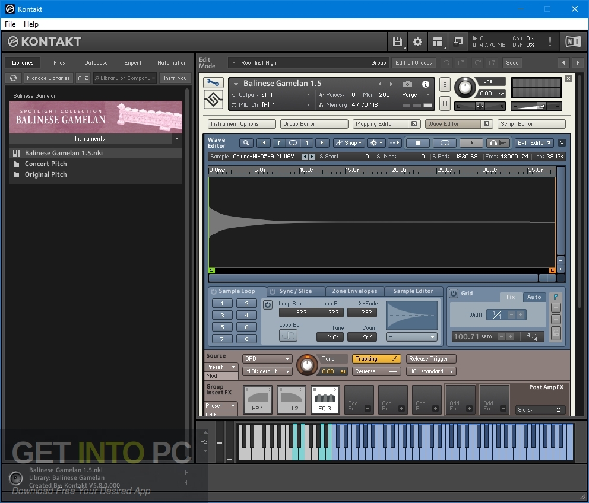Click Edit all Groups button
The height and width of the screenshot is (503, 589).
[x=414, y=63]
